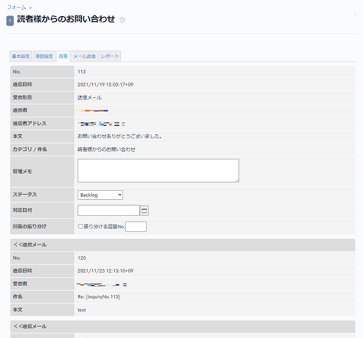The image size is (363, 338).
Task: Open the calendar picker icon
Action: [144, 211]
